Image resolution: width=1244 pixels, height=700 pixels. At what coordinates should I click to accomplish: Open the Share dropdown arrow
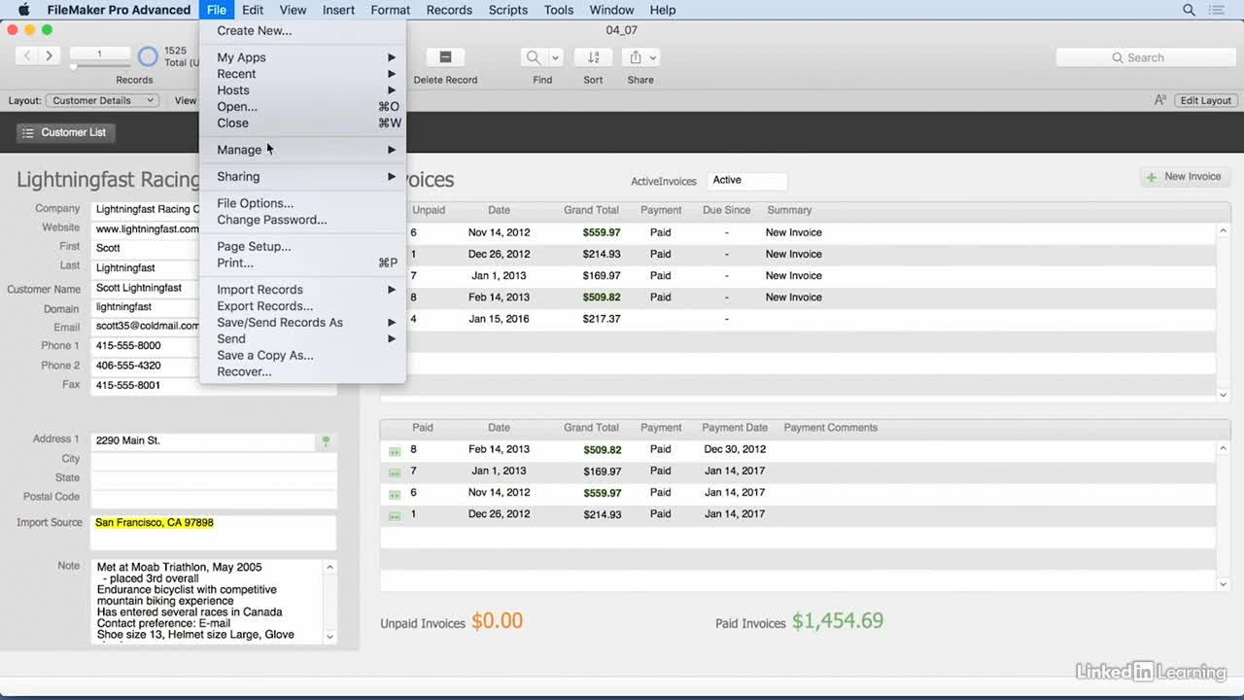pos(653,57)
